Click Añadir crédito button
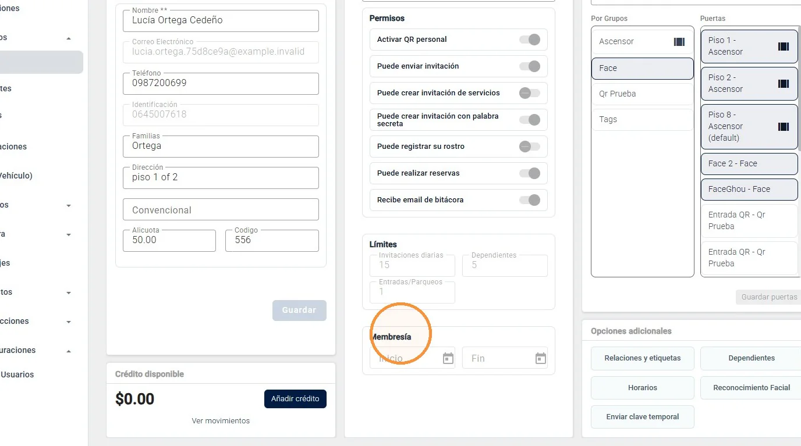Image resolution: width=801 pixels, height=446 pixels. [295, 399]
